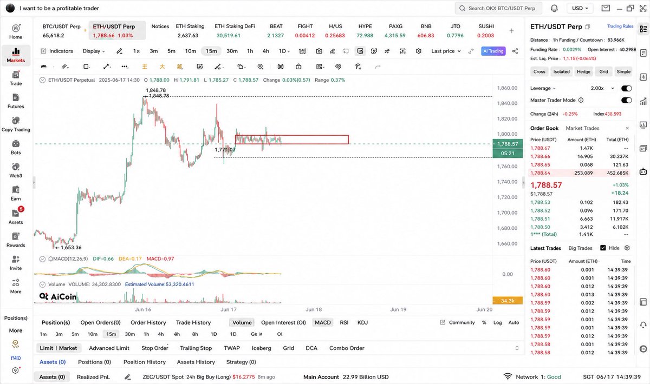Open the Trade History tab
This screenshot has width=650, height=384.
click(x=193, y=322)
